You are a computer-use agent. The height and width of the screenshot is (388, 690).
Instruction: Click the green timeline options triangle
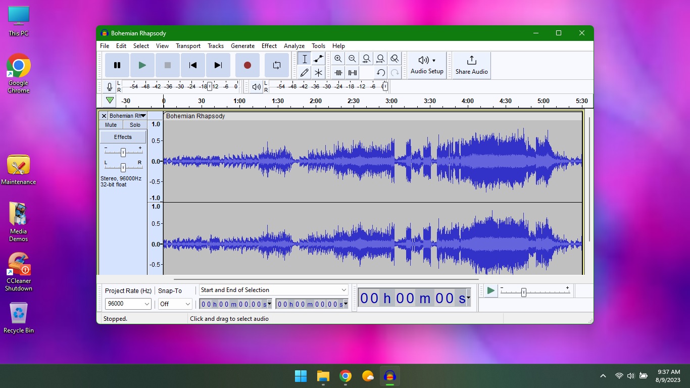click(x=110, y=101)
